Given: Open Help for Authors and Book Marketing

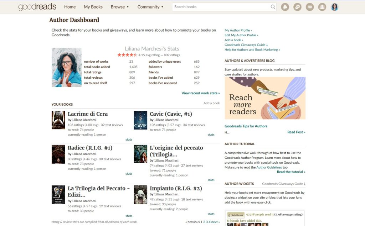Looking at the screenshot, I should (252, 50).
